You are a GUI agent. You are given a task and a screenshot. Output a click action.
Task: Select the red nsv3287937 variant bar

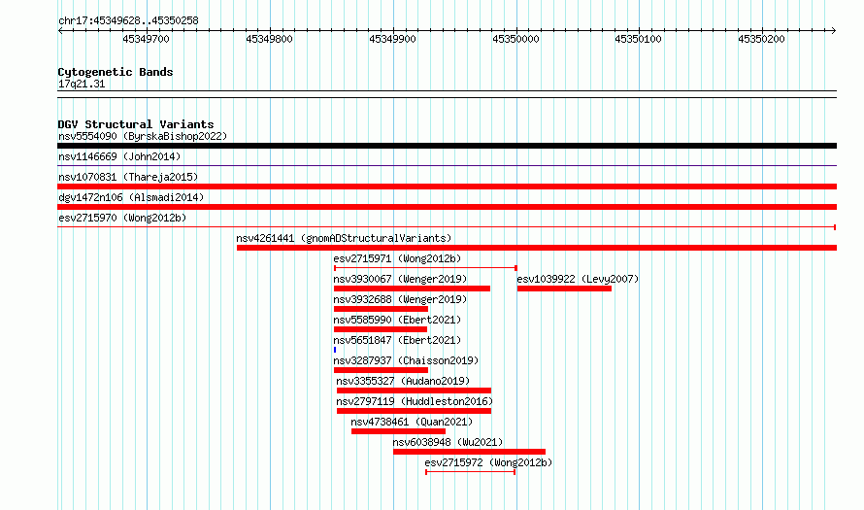point(381,370)
